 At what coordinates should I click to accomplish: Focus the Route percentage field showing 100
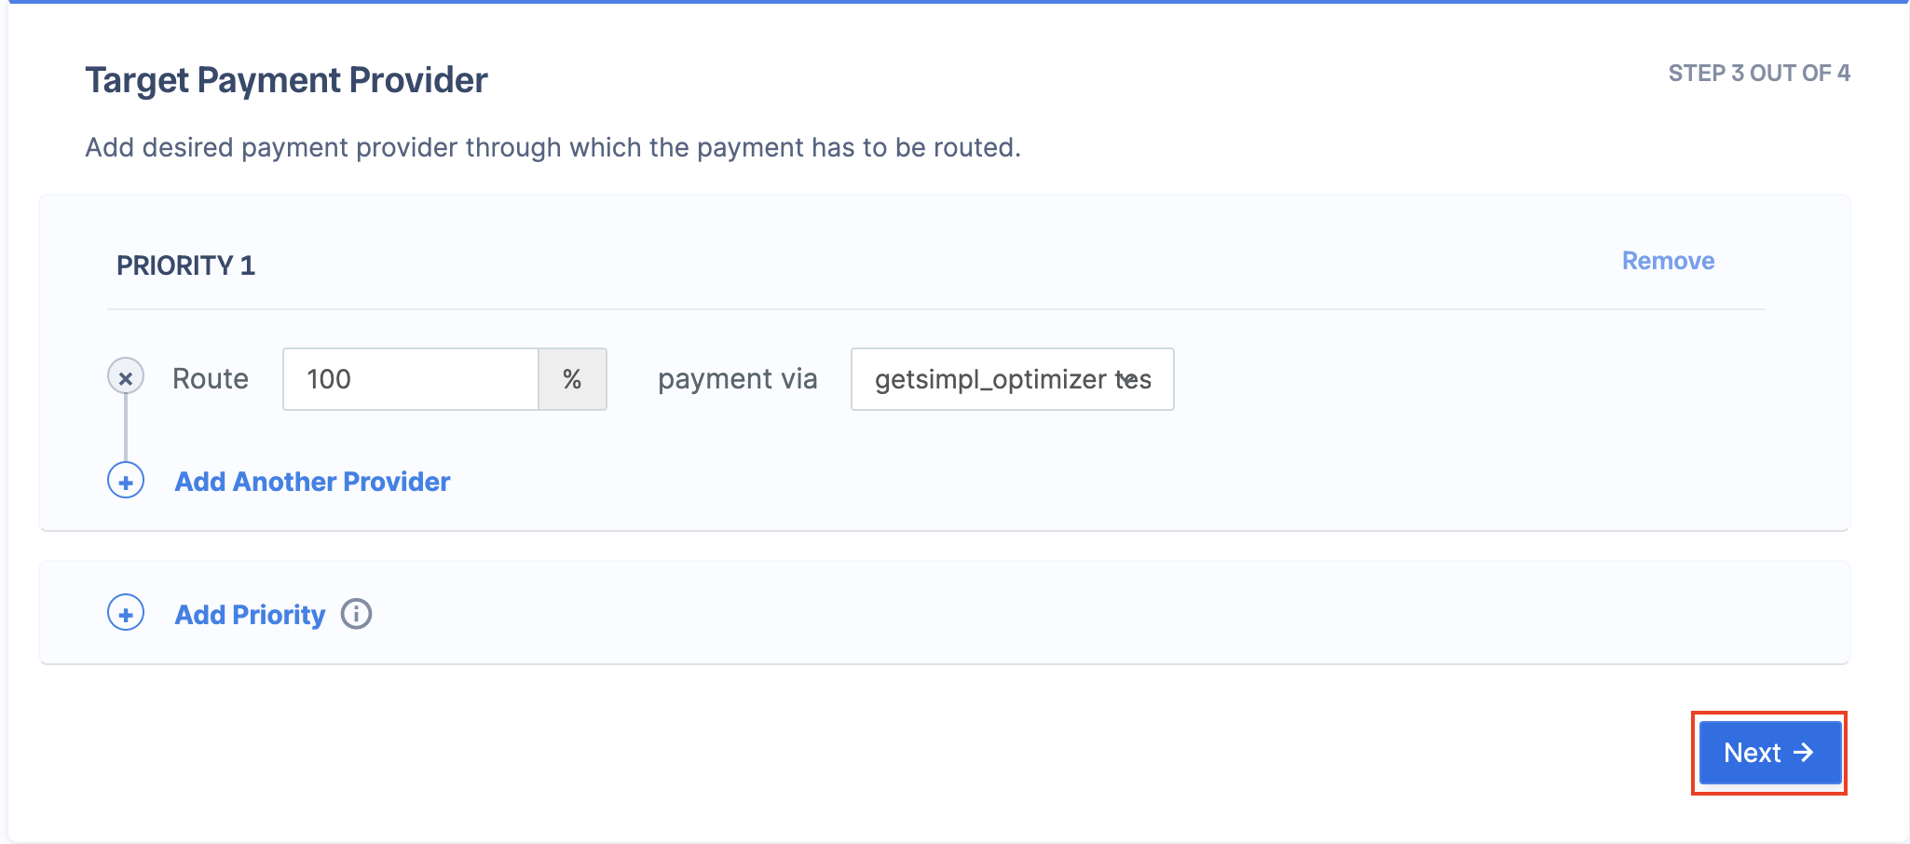411,379
